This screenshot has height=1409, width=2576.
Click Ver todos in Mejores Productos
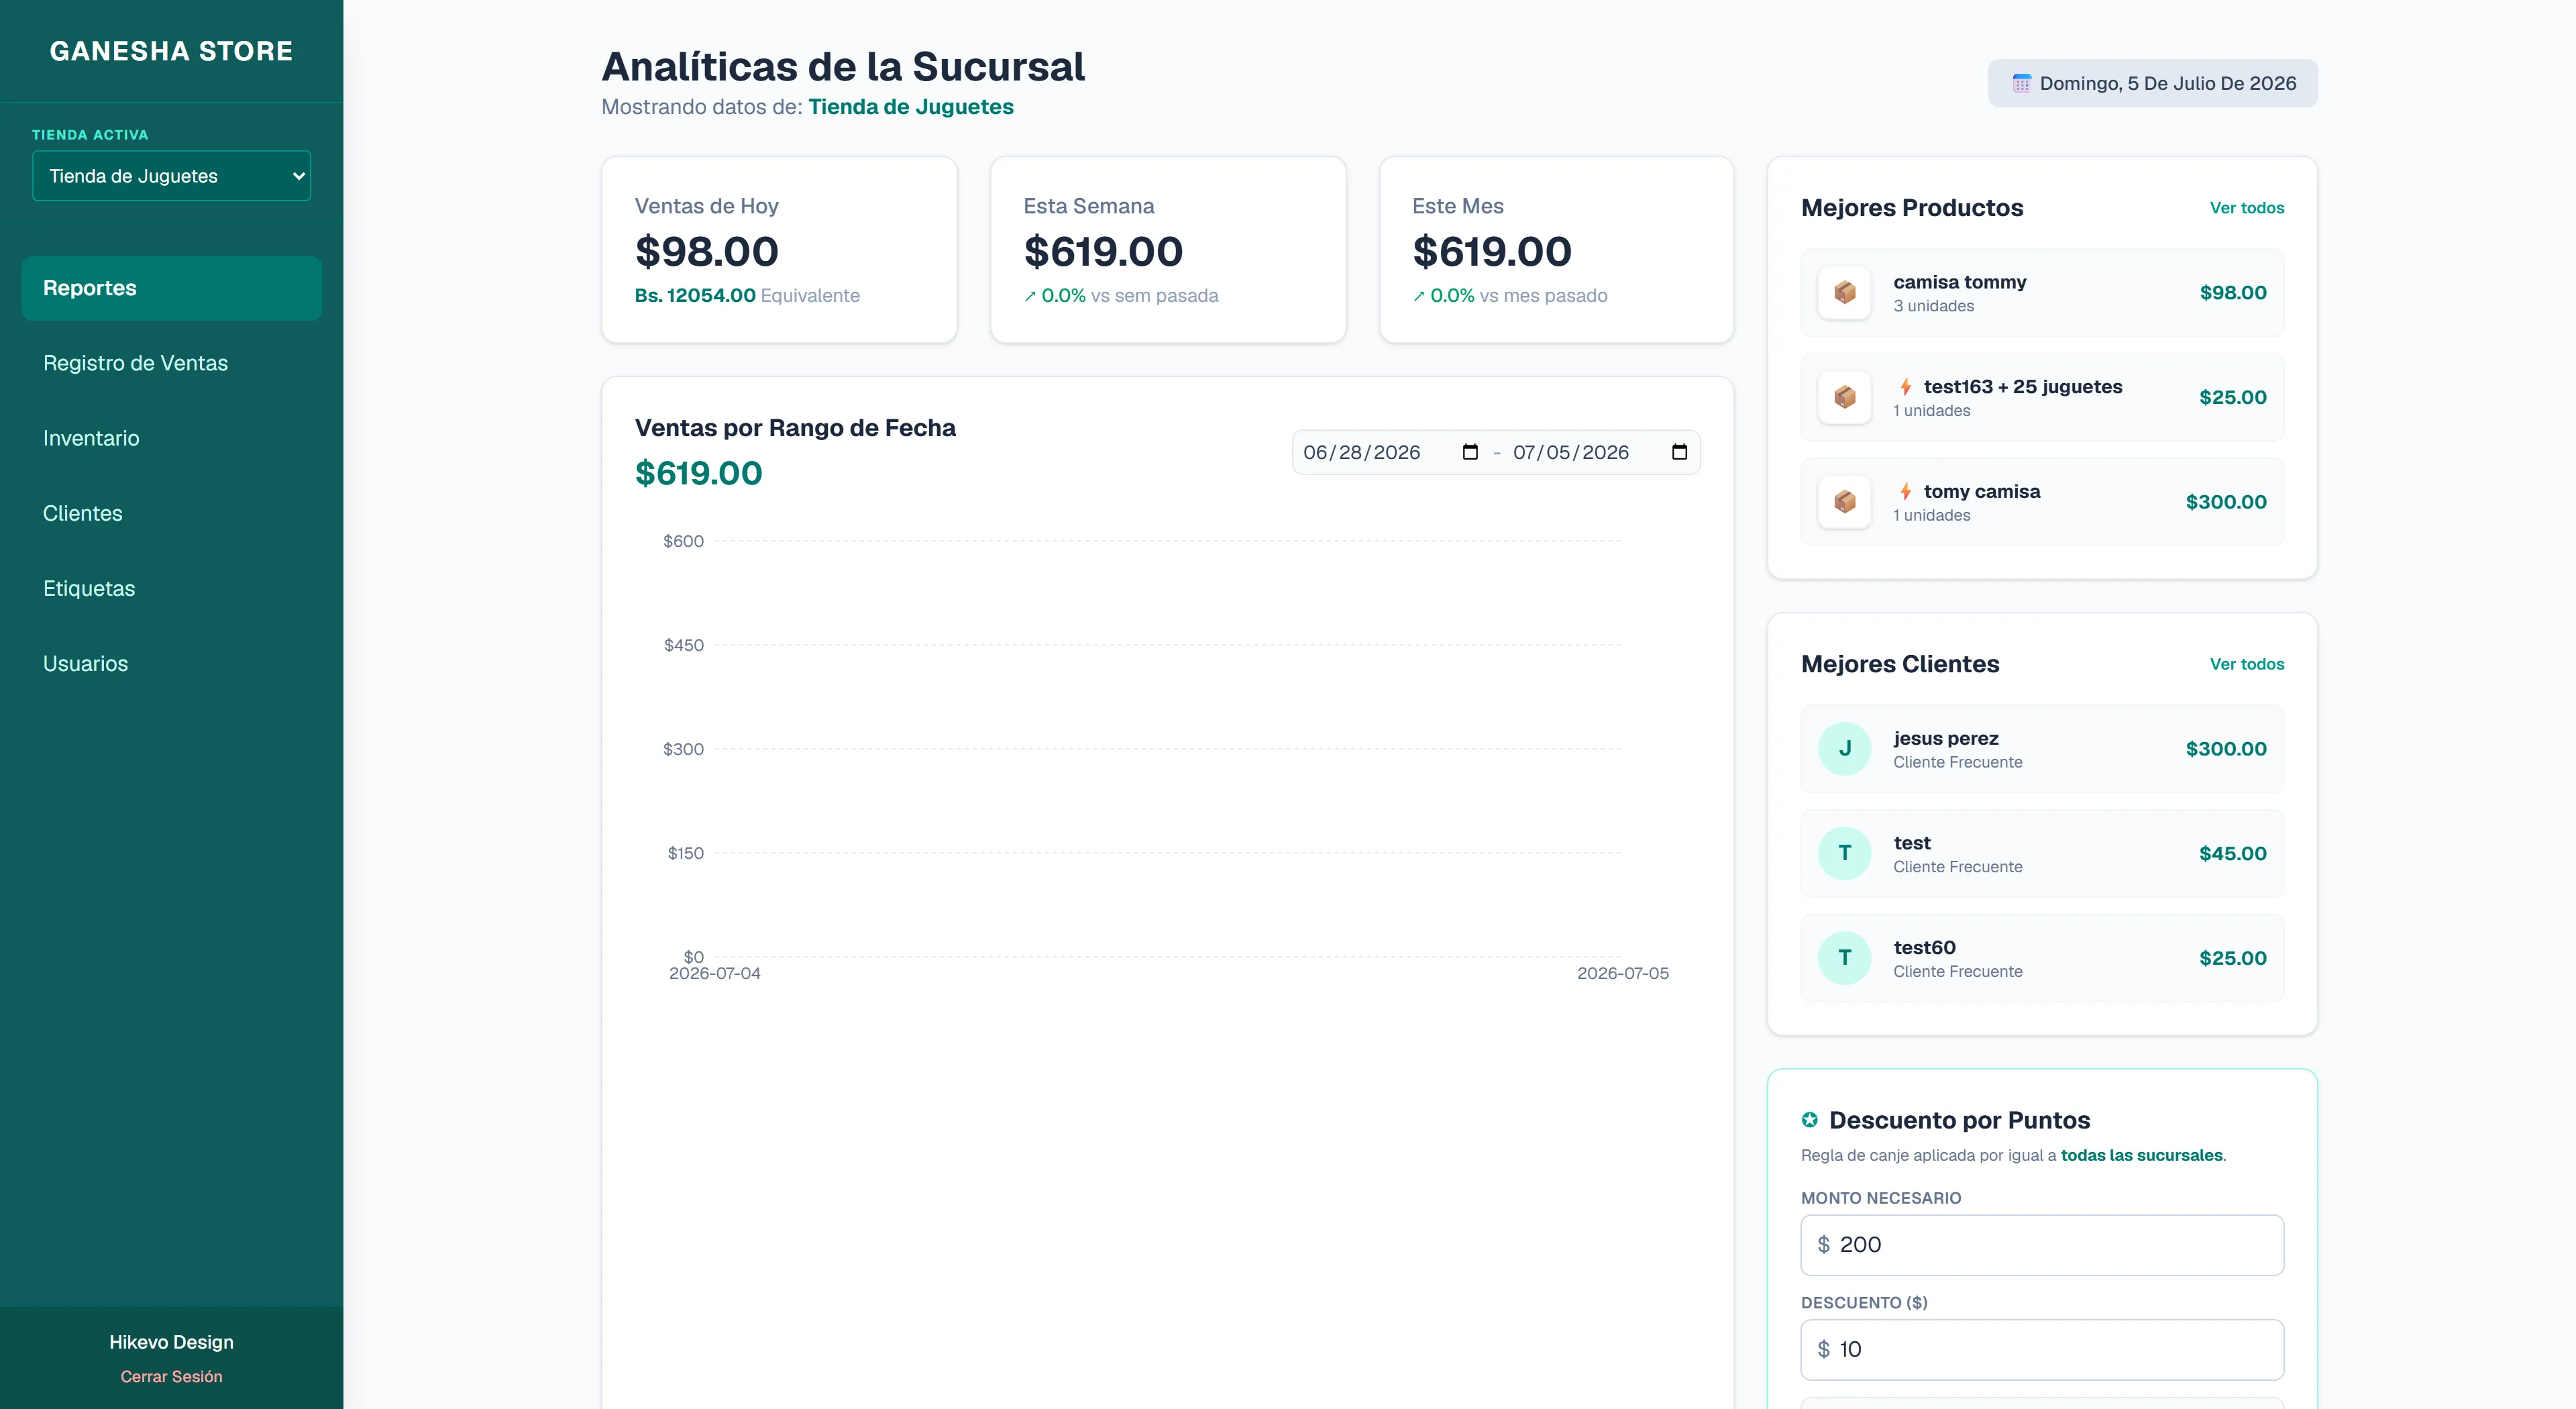2247,208
